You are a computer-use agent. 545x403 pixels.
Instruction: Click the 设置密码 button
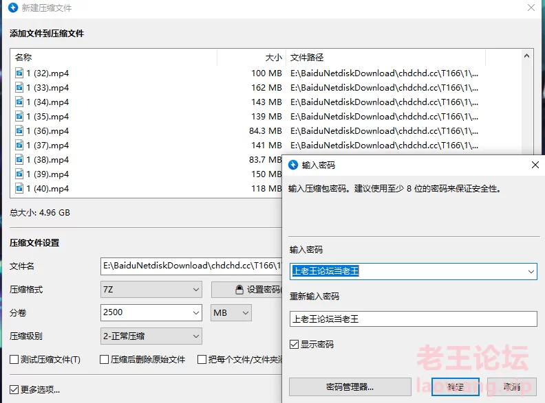tap(247, 290)
